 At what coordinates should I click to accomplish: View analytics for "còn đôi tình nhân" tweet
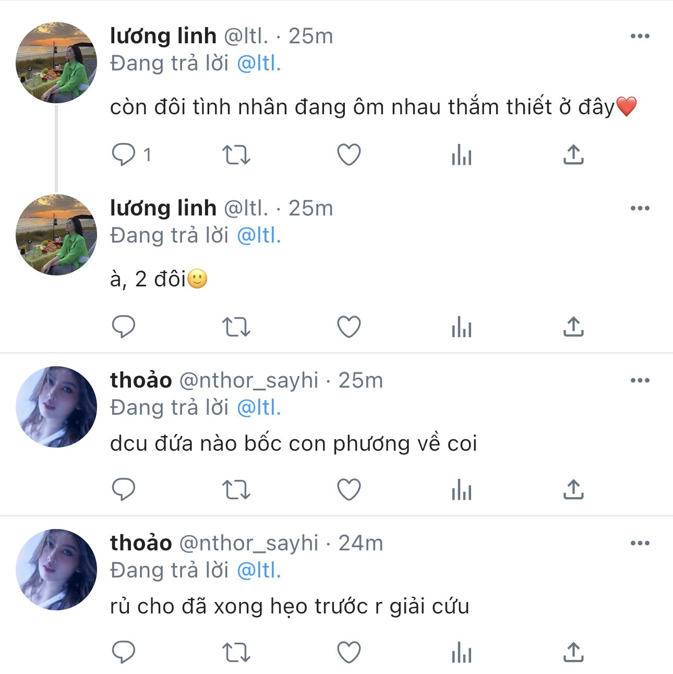click(462, 155)
